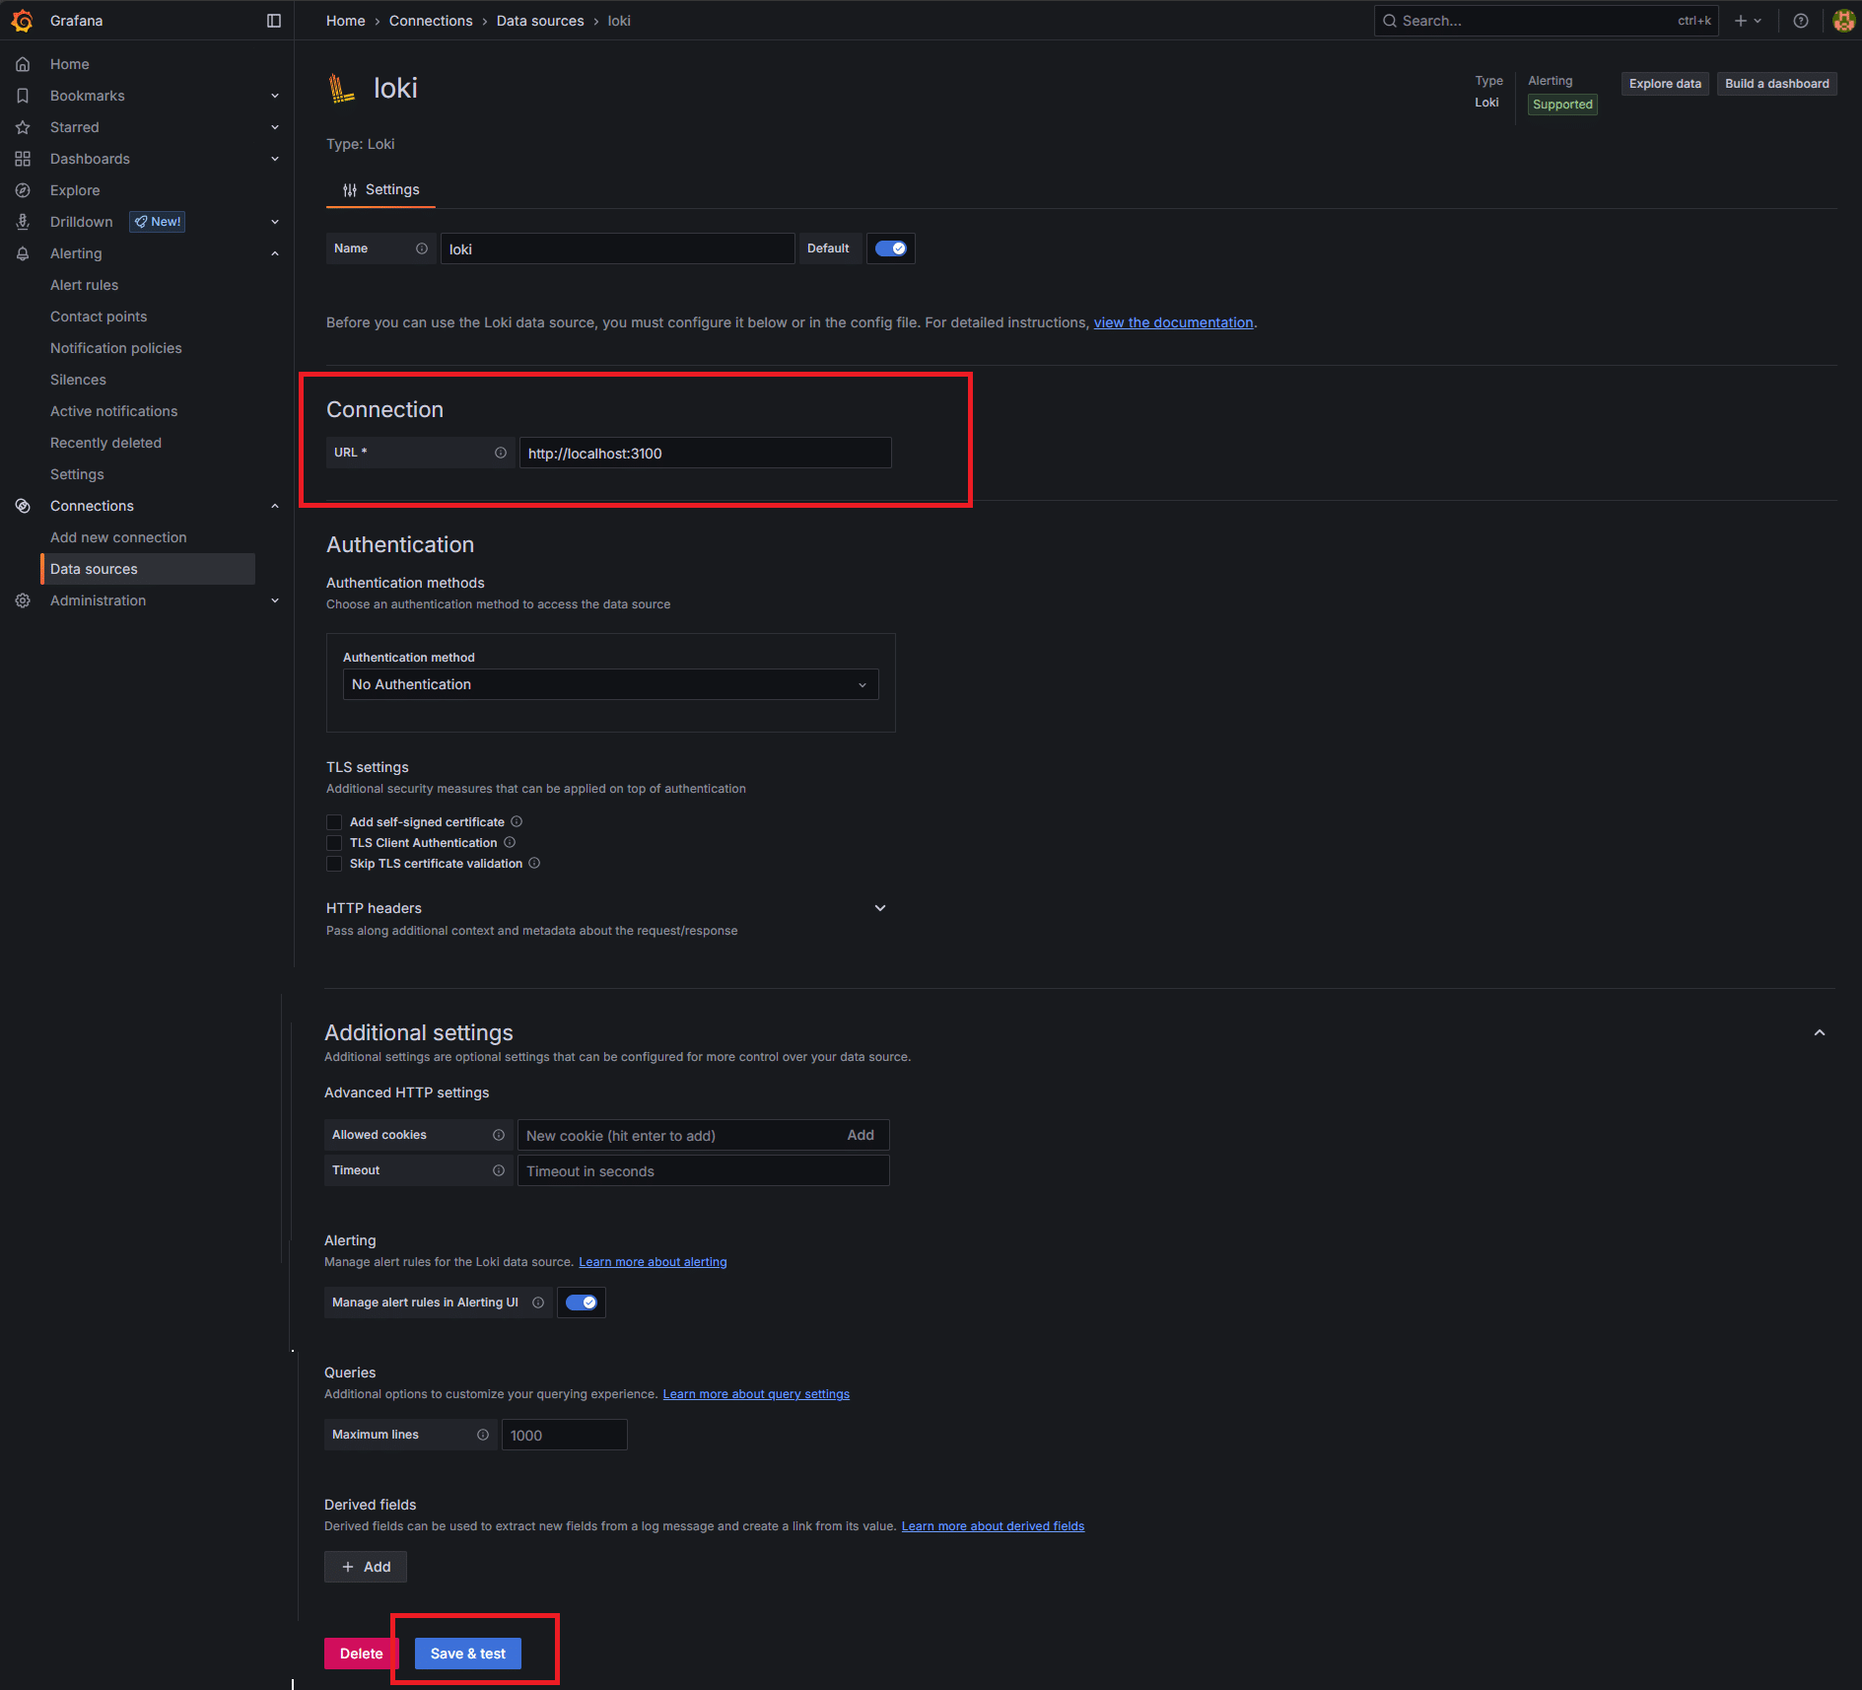Image resolution: width=1862 pixels, height=1690 pixels.
Task: Click the Bookmarks icon in sidebar
Action: [23, 96]
